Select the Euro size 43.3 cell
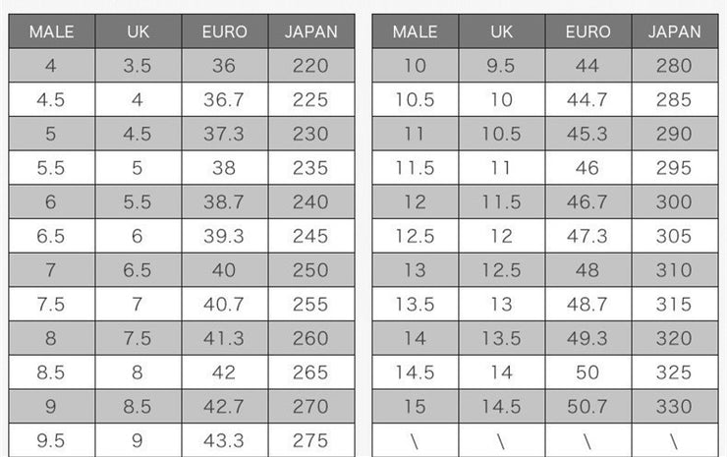 coord(224,440)
